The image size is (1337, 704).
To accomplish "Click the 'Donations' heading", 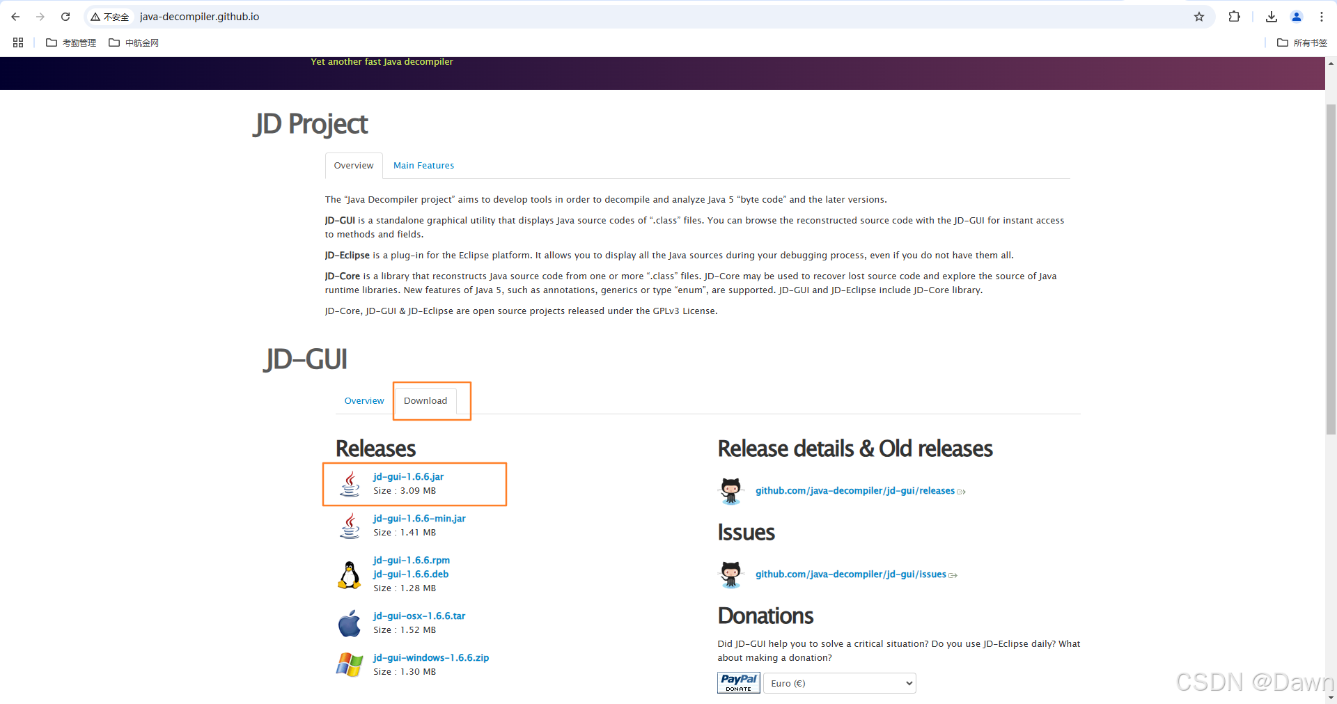I will [x=765, y=616].
